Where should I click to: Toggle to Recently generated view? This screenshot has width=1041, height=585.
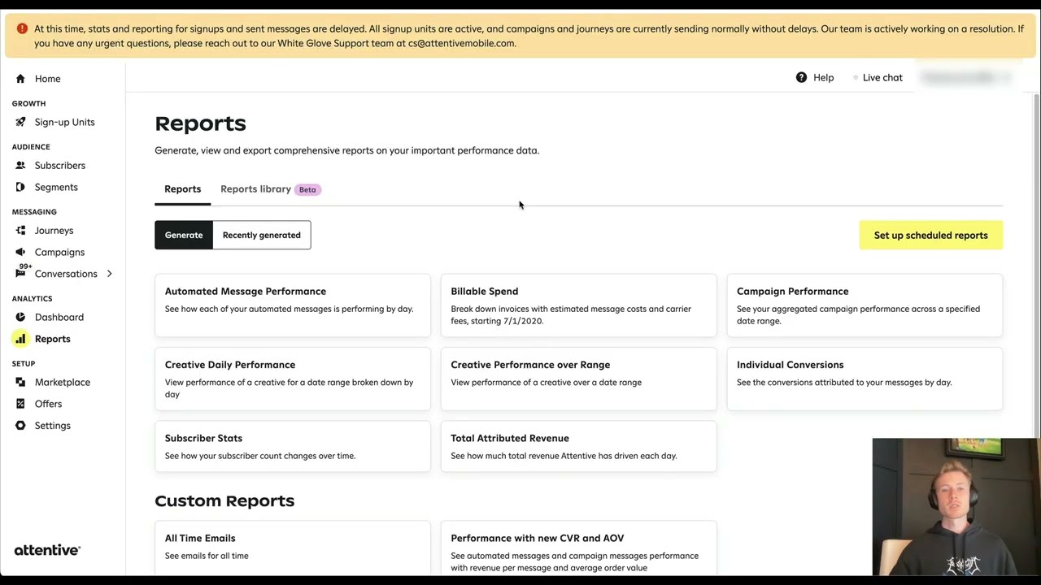pos(261,235)
